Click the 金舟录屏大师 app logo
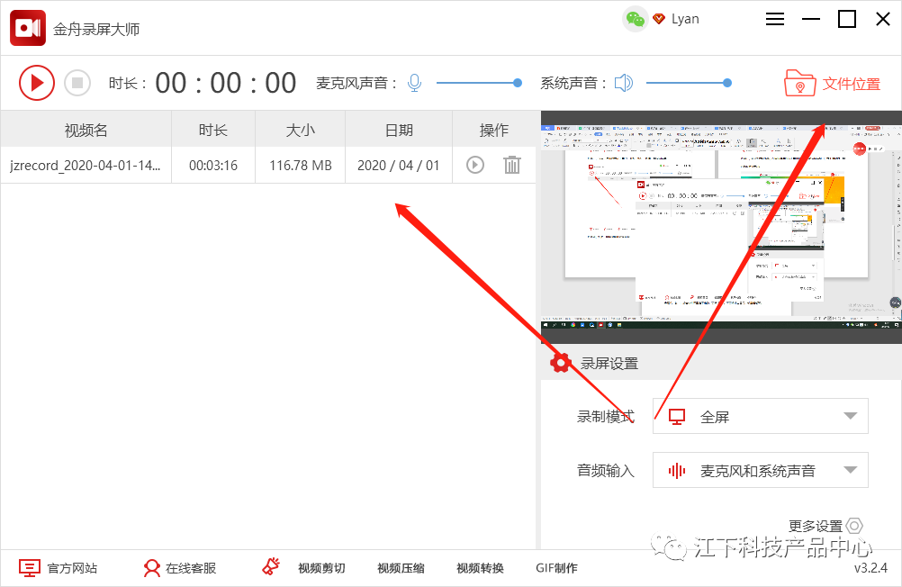Screen dimensions: 902x587 point(28,28)
